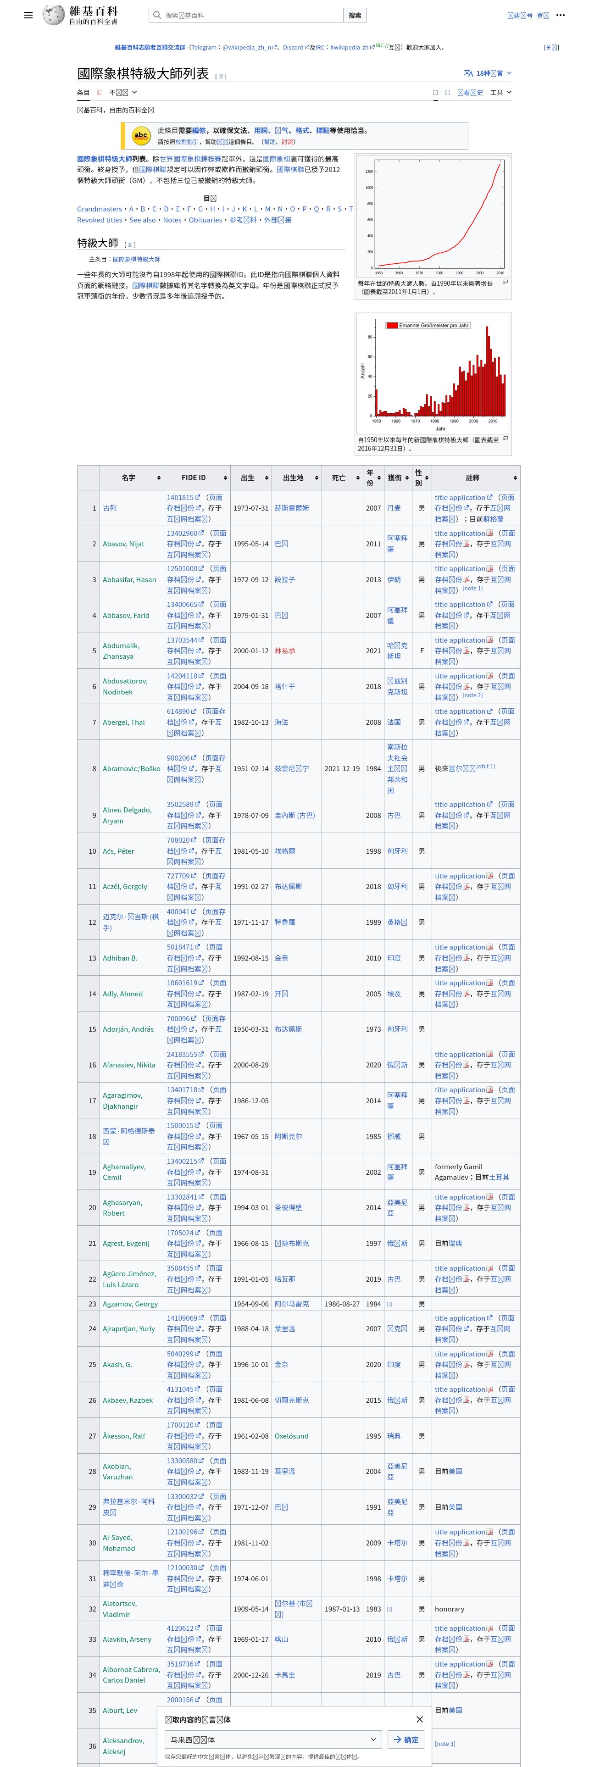Screen dimensions: 589x1767
Task: Follow the 林易承 red link
Action: click(284, 651)
